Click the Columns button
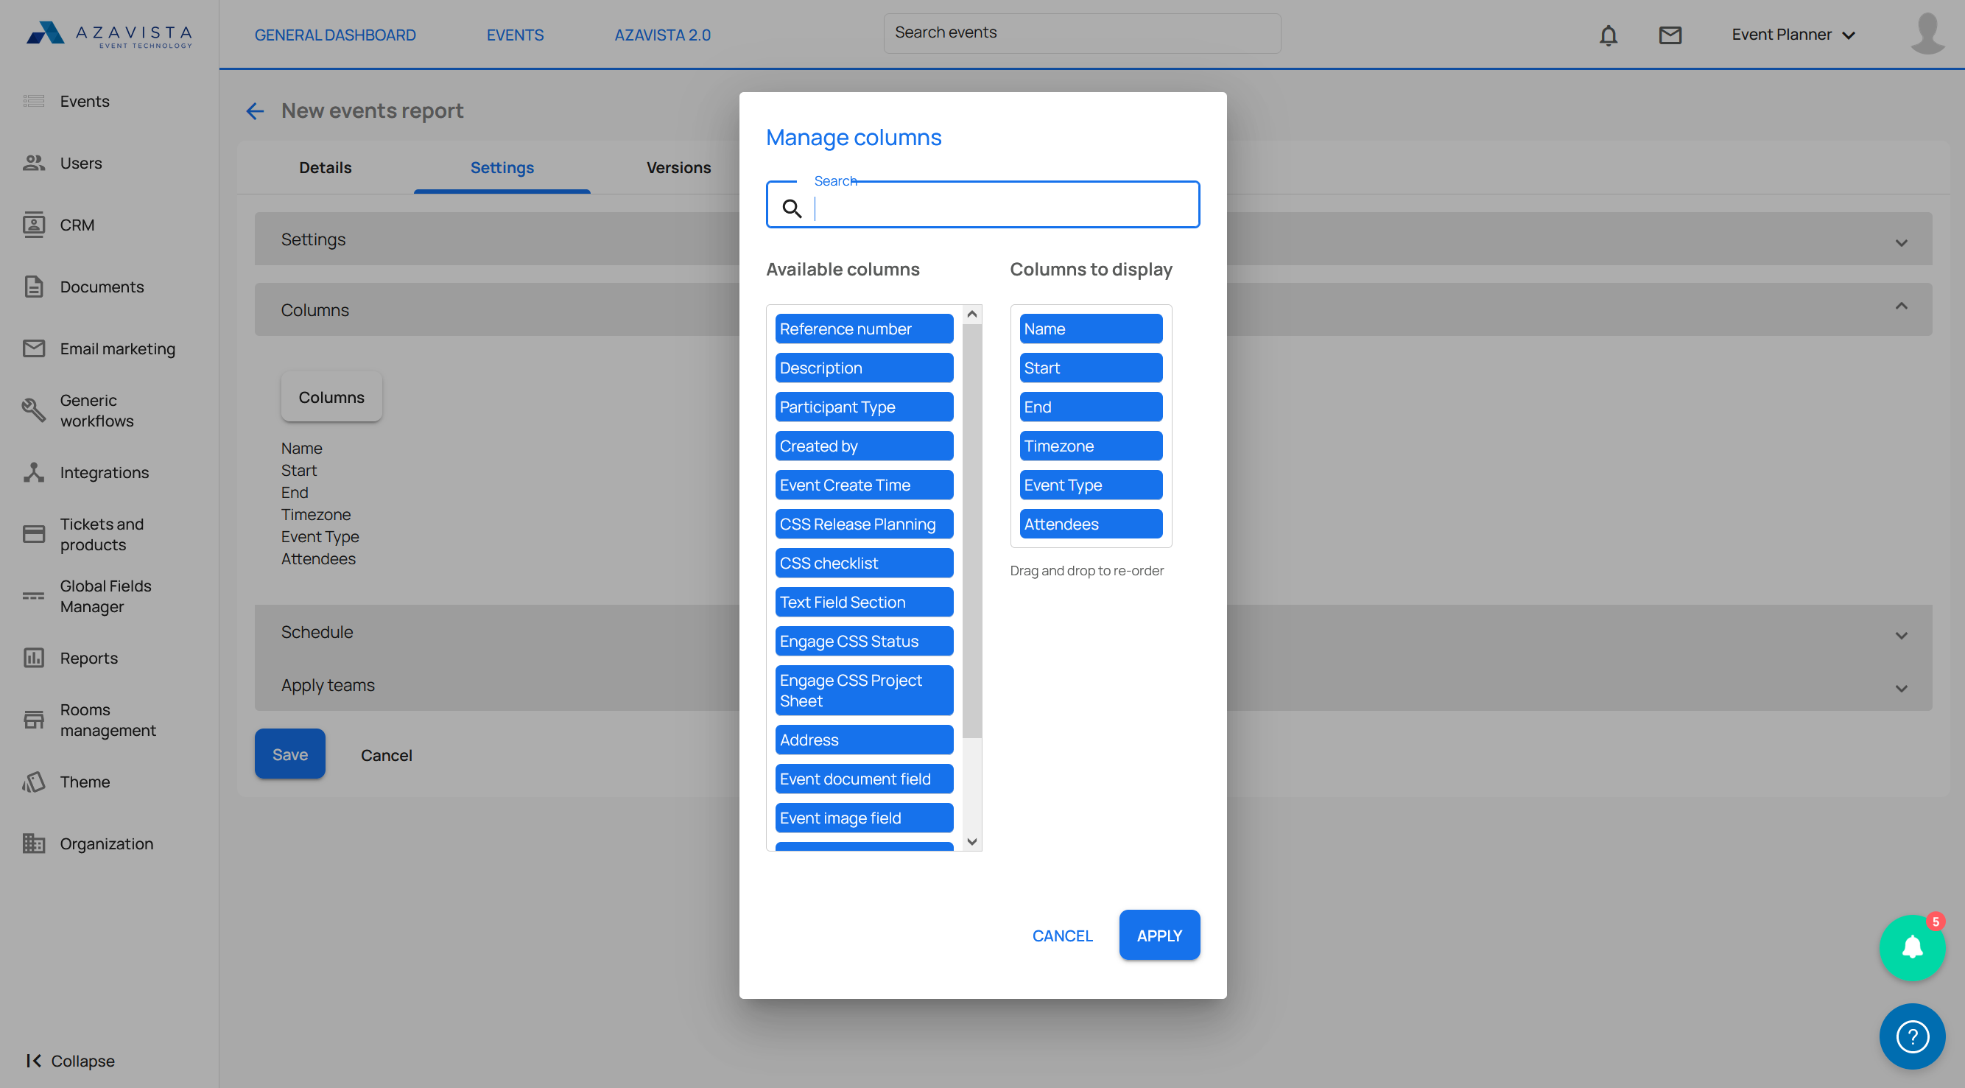1965x1088 pixels. pos(331,397)
